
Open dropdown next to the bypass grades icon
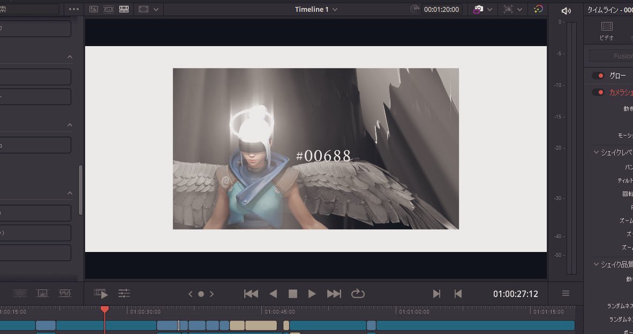click(489, 9)
